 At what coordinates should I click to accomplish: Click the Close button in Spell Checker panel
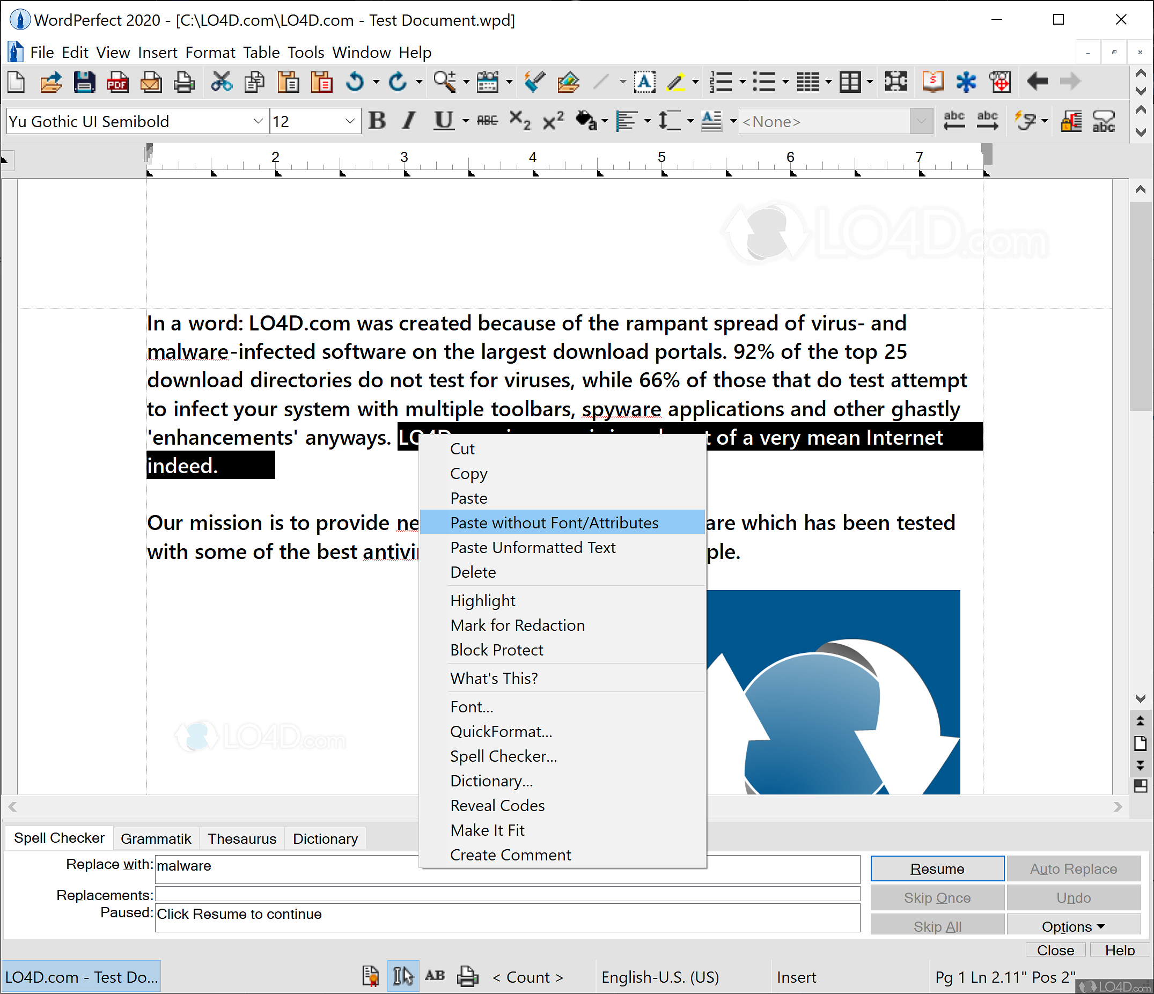tap(1055, 949)
